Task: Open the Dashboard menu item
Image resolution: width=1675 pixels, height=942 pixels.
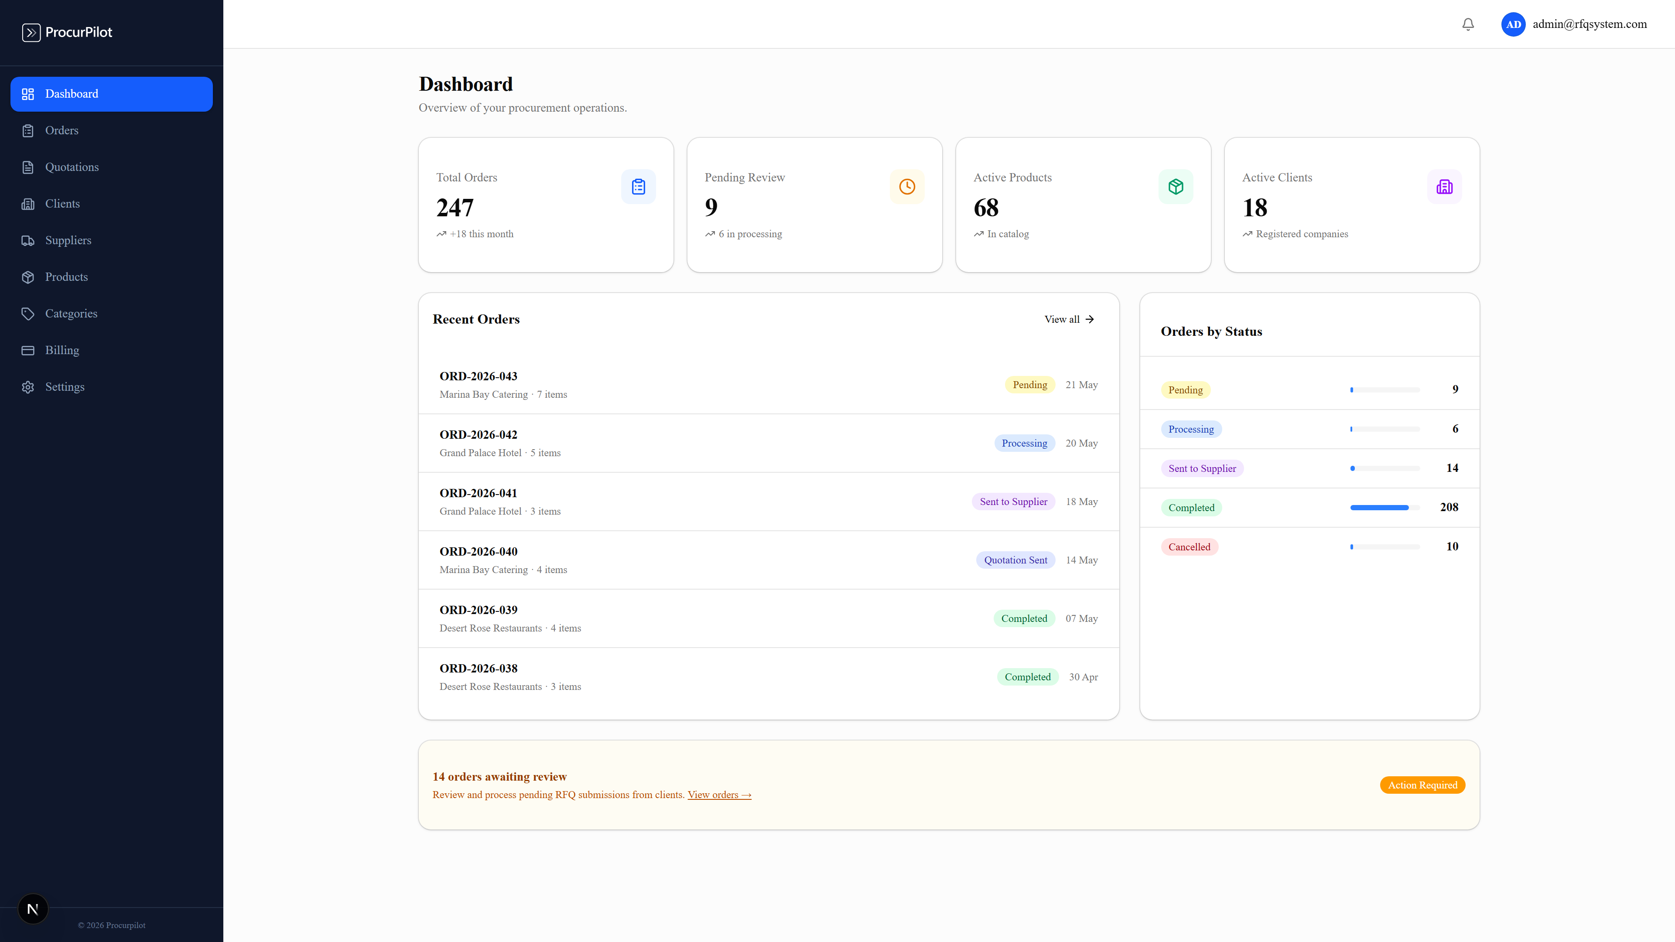Action: pos(111,94)
